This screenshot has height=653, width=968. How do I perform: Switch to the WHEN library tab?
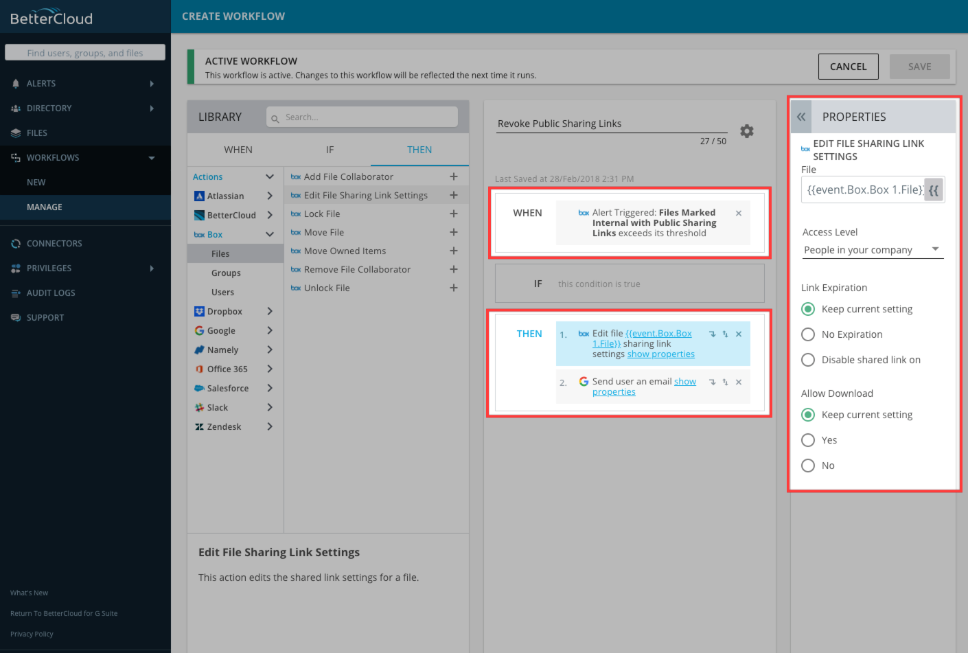238,150
